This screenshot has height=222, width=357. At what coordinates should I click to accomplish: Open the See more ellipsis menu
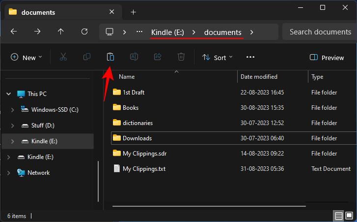point(250,57)
